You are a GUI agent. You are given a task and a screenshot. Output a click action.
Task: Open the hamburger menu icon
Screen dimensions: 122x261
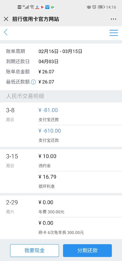click(114, 33)
